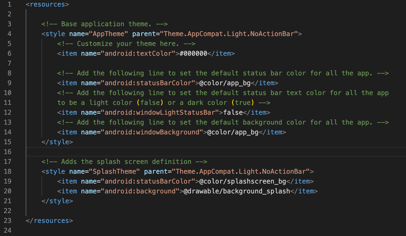
Task: Click "android:statusBarColor" on line 19
Action: (148, 181)
